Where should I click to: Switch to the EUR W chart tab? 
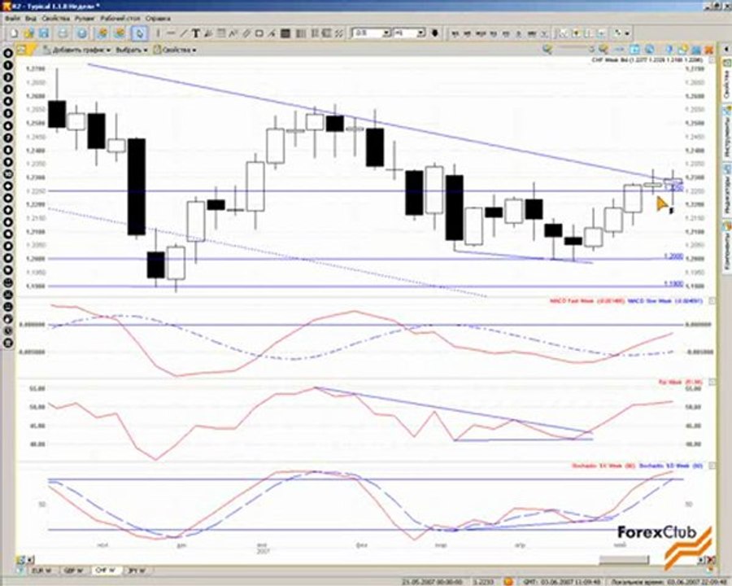42,571
